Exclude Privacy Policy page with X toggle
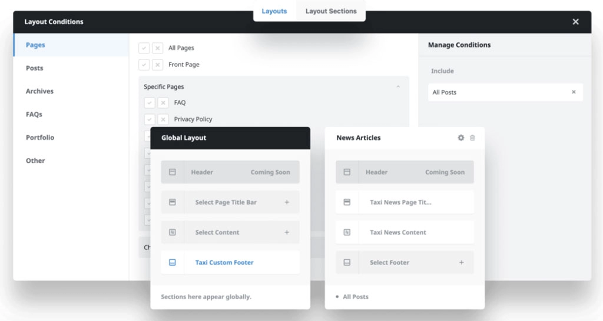The height and width of the screenshot is (321, 603). [163, 119]
